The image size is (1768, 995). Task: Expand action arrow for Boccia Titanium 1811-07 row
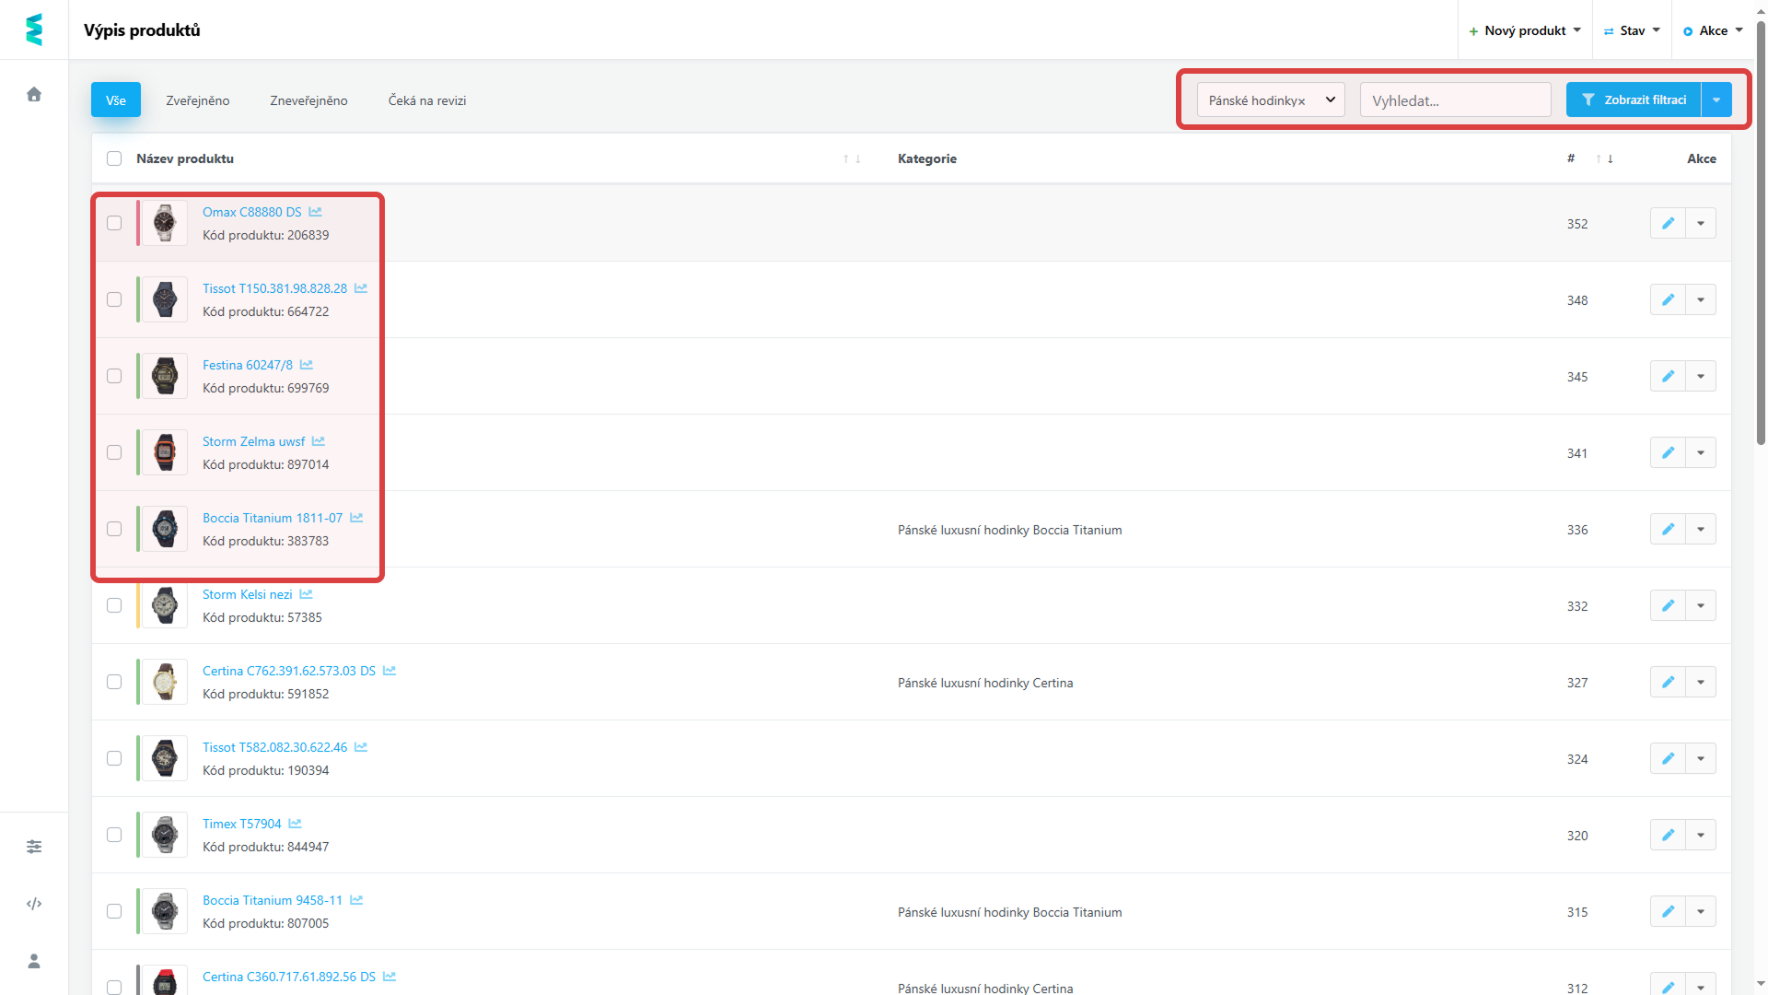click(1701, 529)
